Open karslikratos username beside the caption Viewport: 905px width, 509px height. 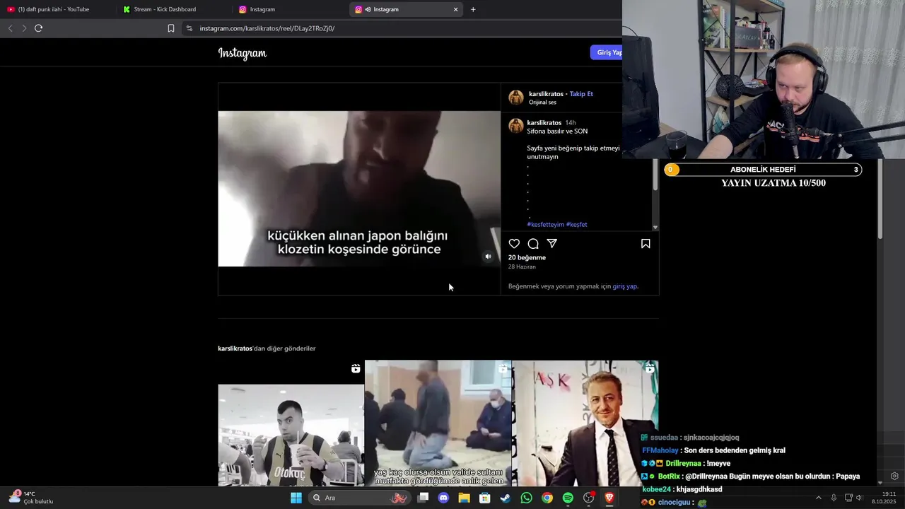(544, 123)
